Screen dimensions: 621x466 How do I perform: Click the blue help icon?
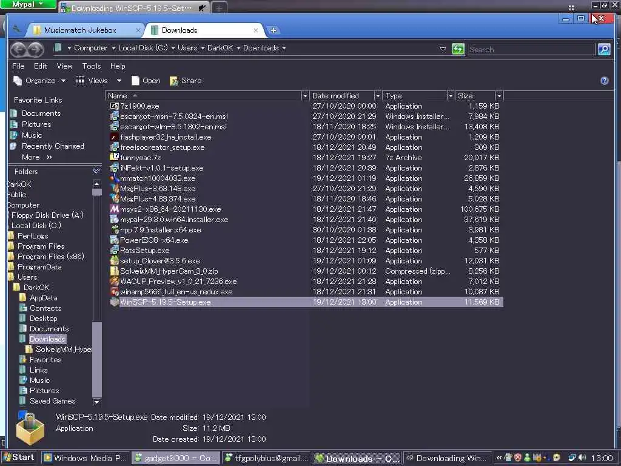605,81
